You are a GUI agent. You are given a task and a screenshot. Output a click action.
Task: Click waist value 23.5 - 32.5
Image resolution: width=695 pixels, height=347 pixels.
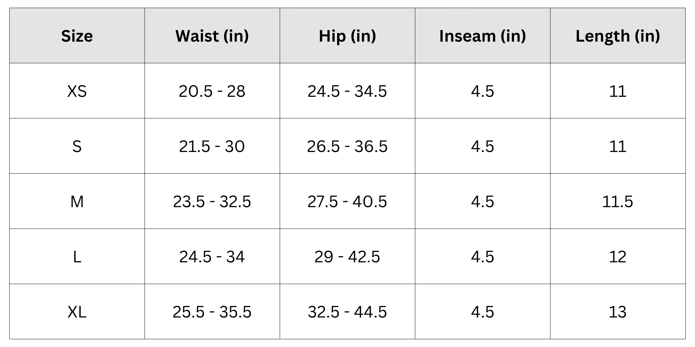click(x=212, y=202)
